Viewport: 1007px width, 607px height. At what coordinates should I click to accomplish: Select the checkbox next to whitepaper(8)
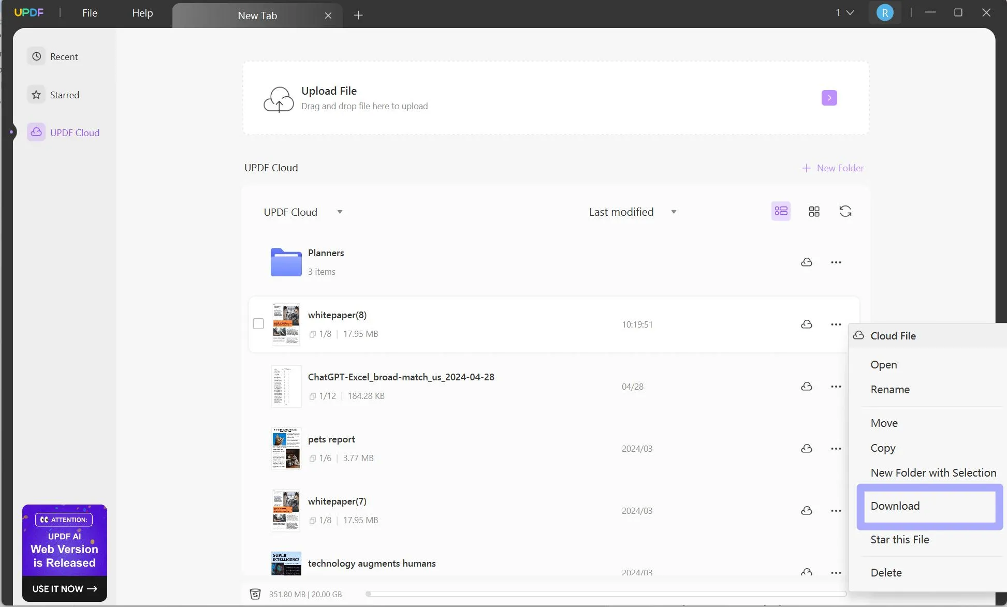pos(258,323)
